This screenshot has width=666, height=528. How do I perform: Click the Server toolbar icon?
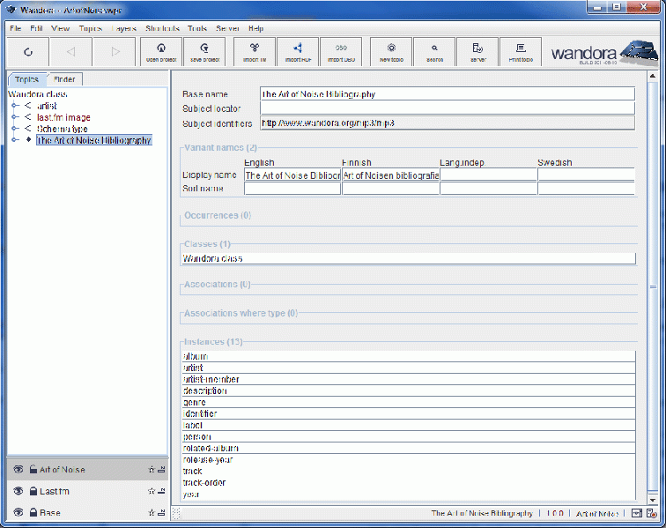coord(477,52)
